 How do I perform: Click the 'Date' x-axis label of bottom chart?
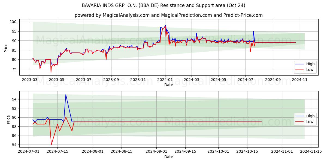tap(169, 157)
